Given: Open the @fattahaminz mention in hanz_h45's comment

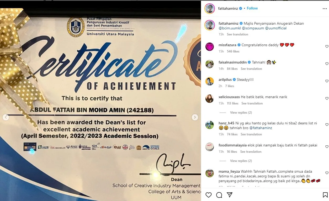Looking at the screenshot, I should click(261, 128).
